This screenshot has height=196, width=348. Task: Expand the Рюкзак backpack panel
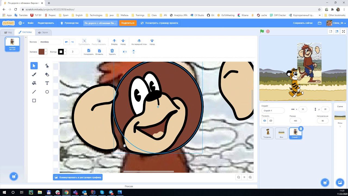pyautogui.click(x=129, y=186)
